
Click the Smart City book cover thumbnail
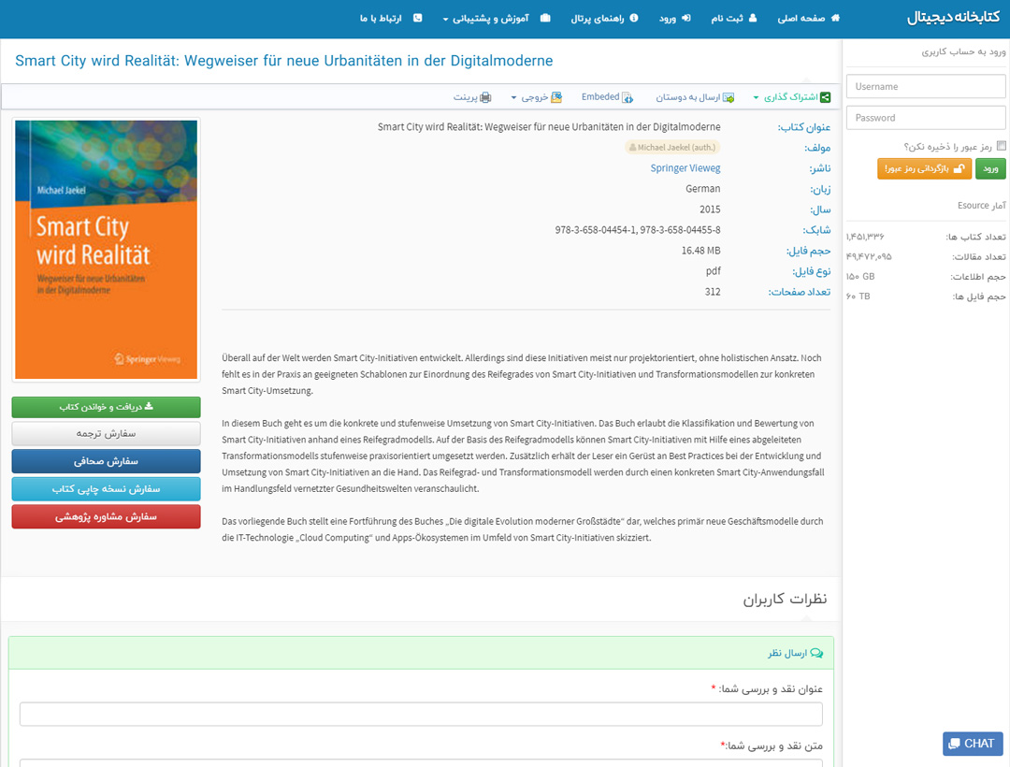click(106, 249)
